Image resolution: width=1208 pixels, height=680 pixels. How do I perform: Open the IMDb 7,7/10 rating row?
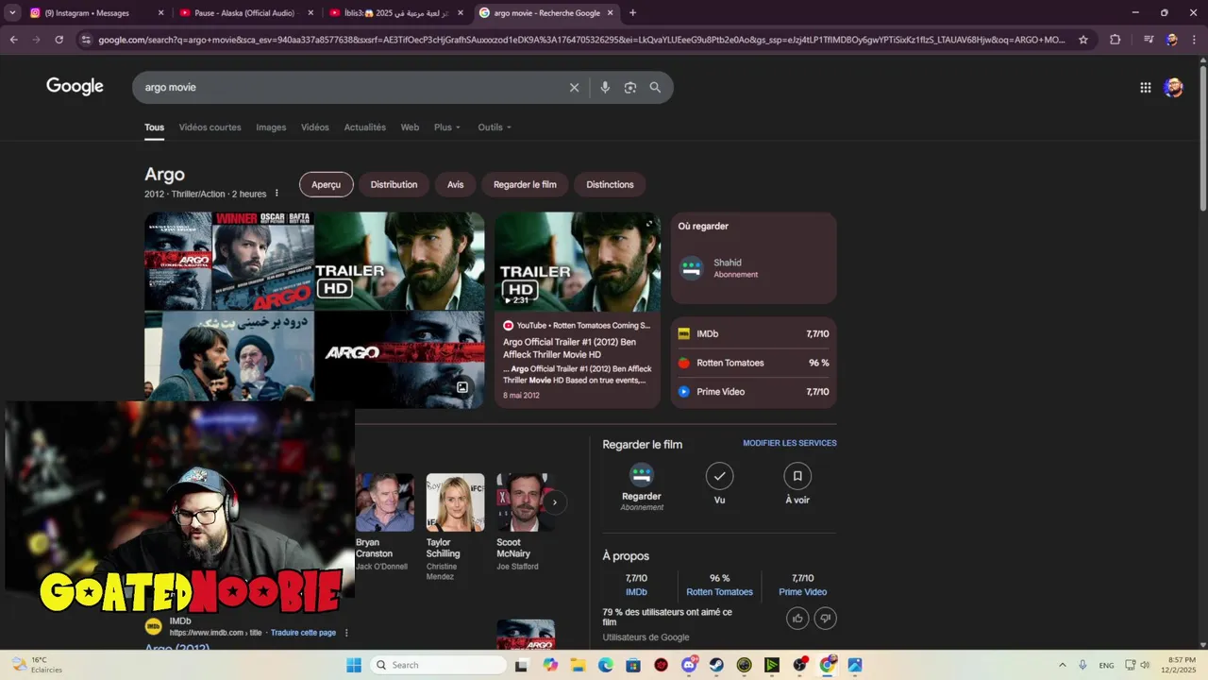coord(753,333)
